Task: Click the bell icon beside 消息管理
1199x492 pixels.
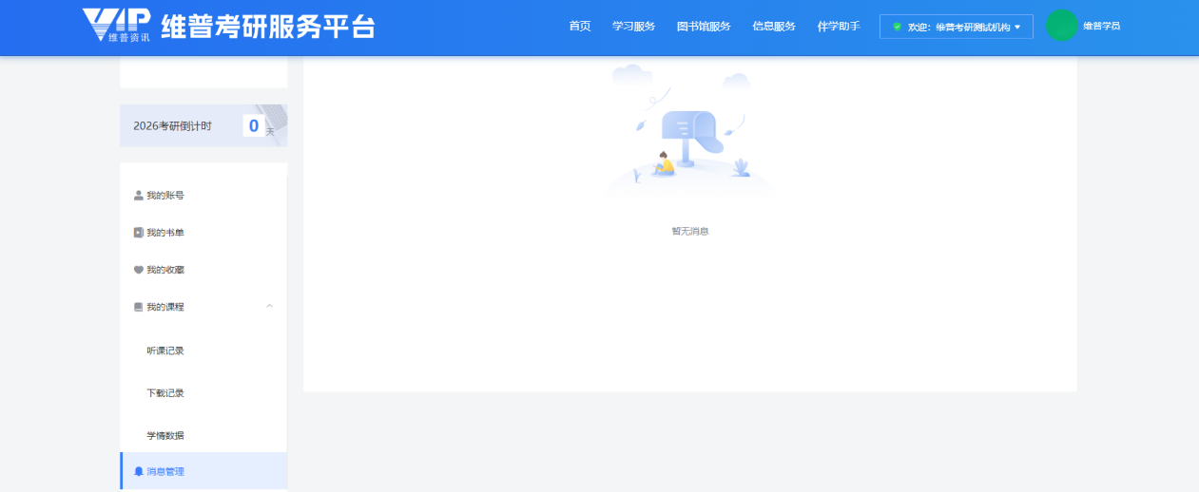Action: 139,471
